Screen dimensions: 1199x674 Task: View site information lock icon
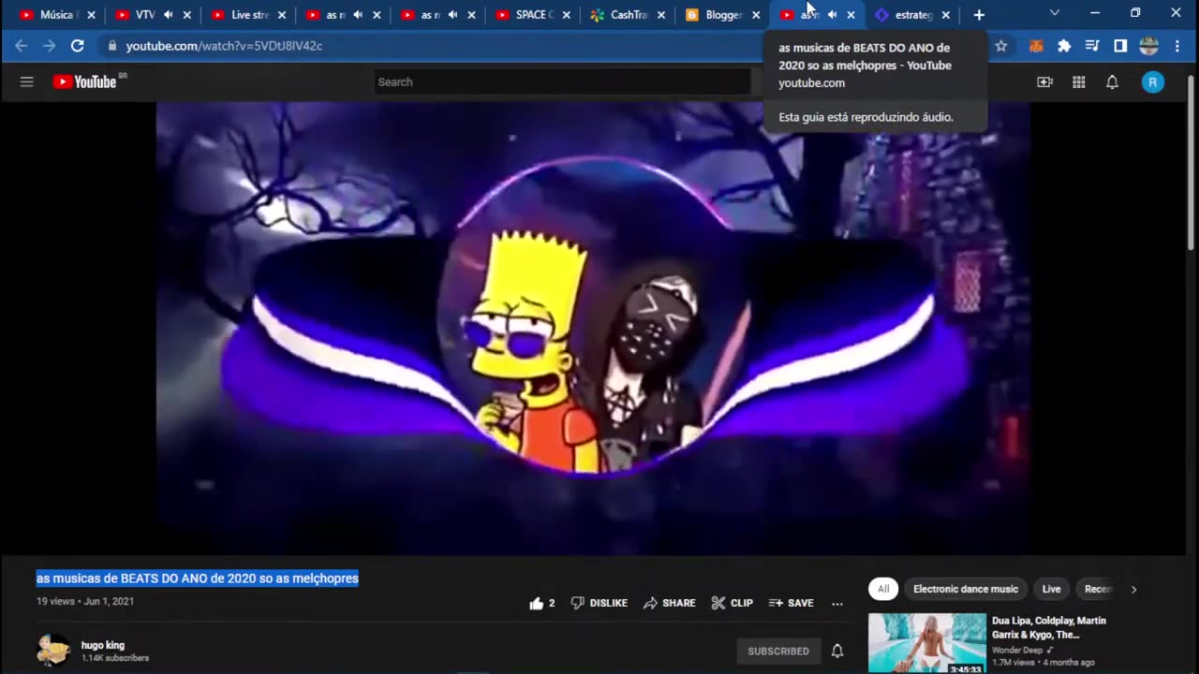(111, 45)
